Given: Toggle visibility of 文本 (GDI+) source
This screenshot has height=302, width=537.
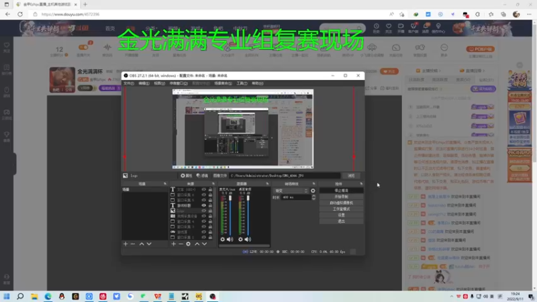Looking at the screenshot, I should (204, 189).
